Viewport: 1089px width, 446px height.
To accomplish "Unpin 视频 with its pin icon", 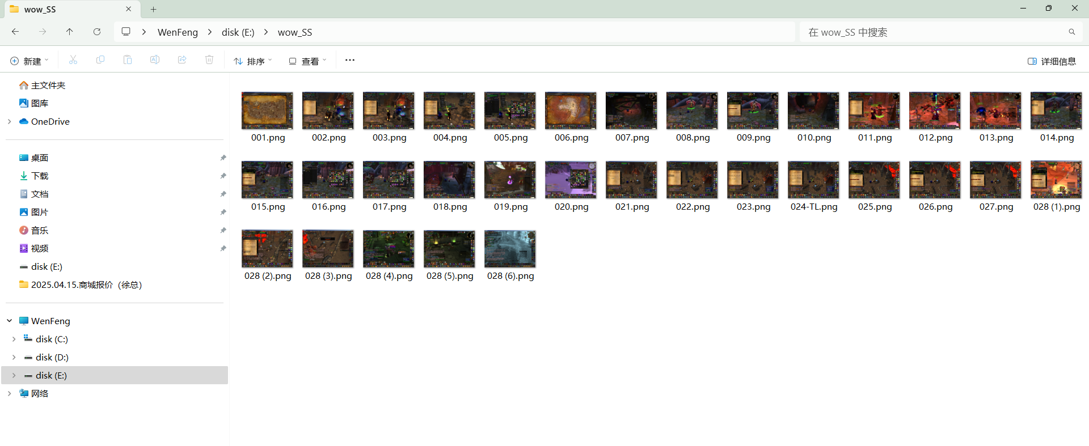I will (223, 248).
